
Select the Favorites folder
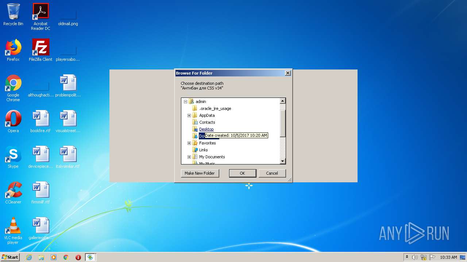(x=207, y=143)
